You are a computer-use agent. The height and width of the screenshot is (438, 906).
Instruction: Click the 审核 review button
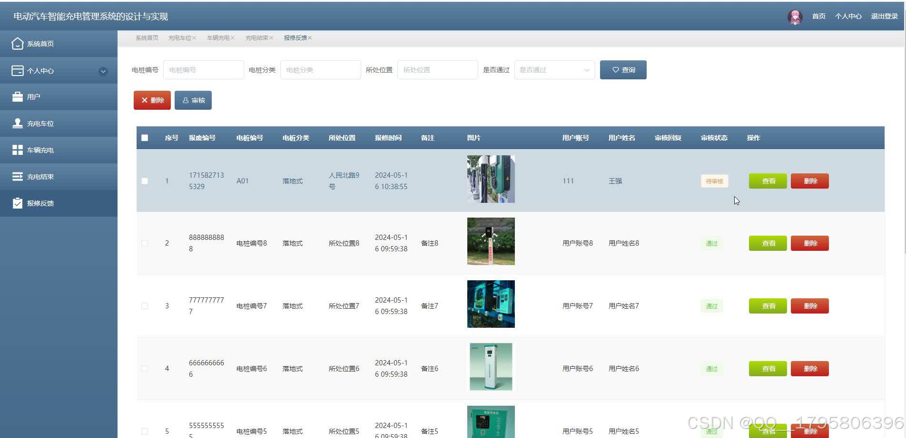click(x=193, y=100)
